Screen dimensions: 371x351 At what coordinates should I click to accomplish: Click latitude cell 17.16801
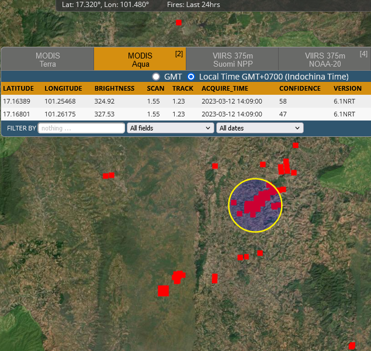16,114
